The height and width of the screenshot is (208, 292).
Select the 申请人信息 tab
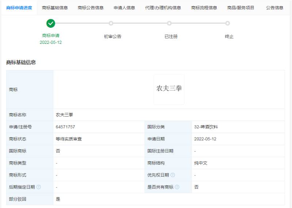coord(124,8)
